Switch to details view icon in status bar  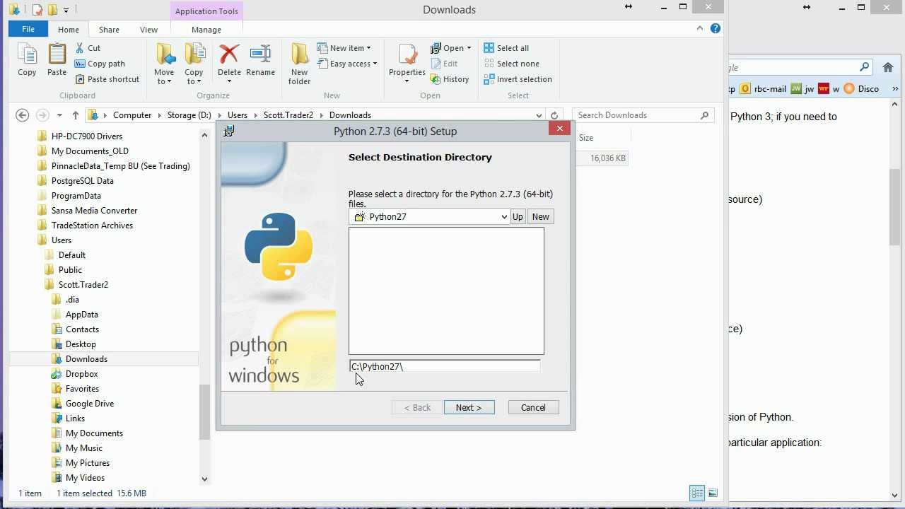697,493
